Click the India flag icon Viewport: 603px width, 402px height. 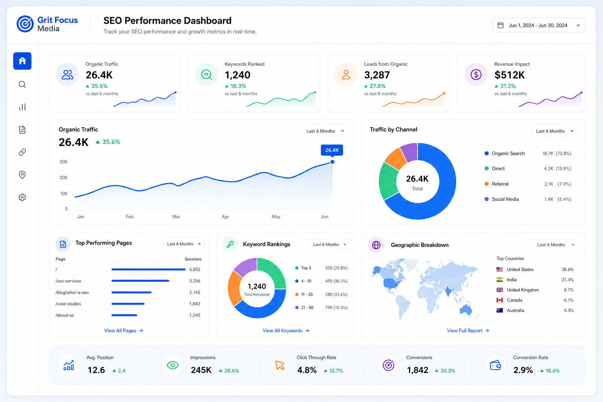pos(500,280)
